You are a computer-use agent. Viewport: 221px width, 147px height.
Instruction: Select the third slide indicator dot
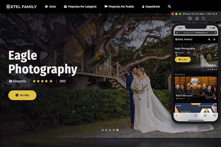pos(110,130)
